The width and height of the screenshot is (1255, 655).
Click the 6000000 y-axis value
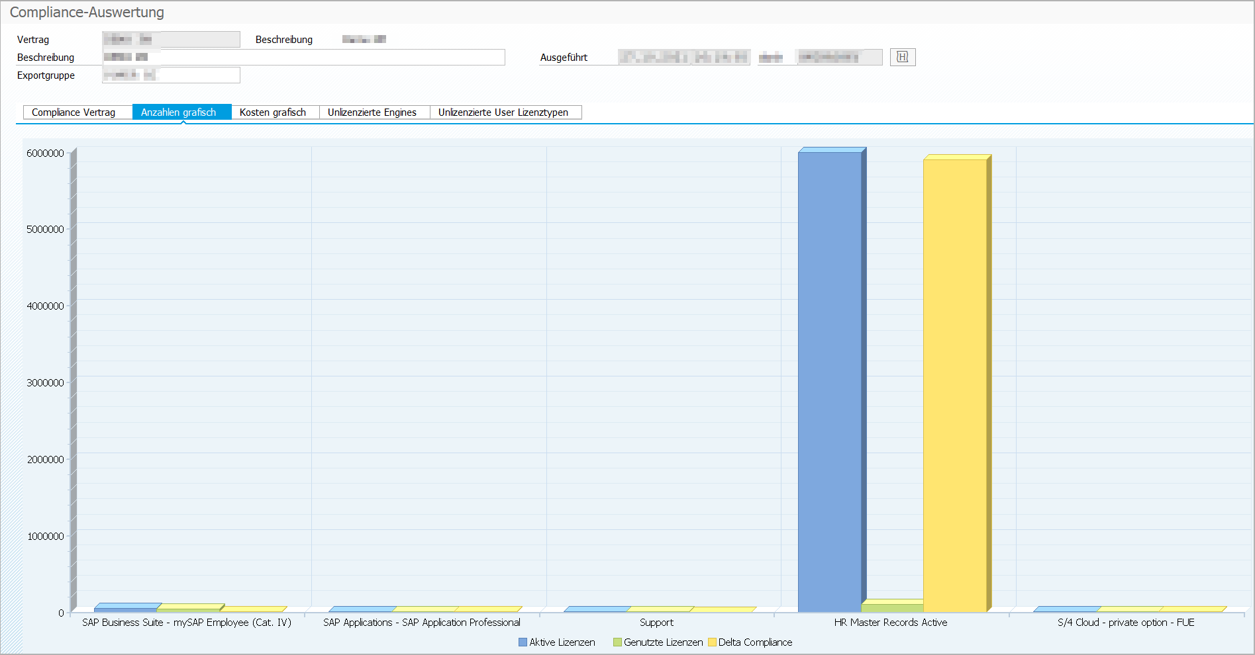[46, 153]
